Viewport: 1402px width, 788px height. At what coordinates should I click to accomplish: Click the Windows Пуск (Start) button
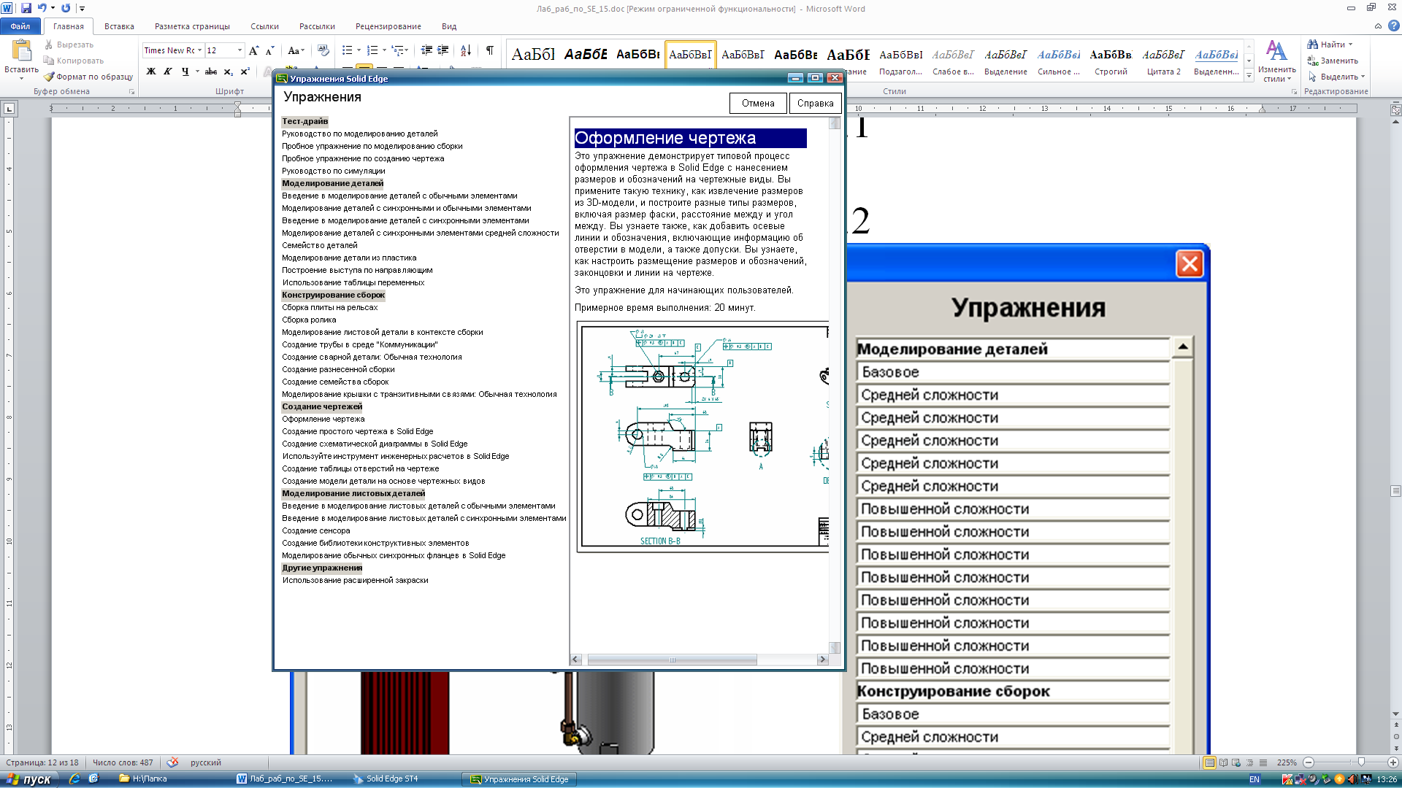coord(29,779)
